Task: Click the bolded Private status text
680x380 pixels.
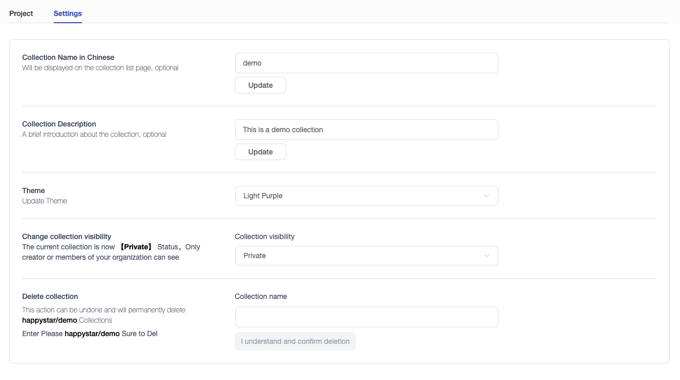Action: tap(136, 247)
